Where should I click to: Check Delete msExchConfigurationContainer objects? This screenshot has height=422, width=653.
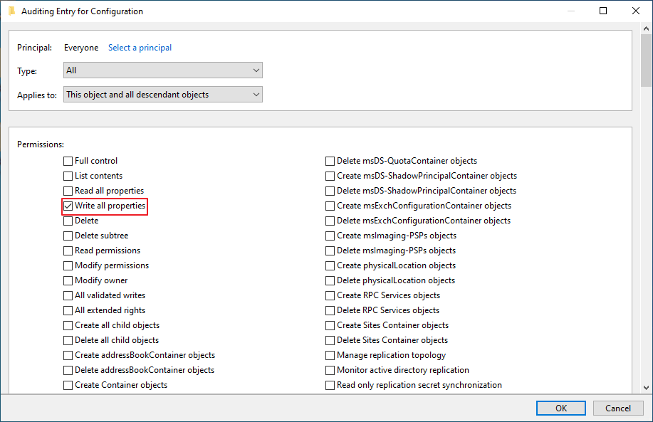pyautogui.click(x=330, y=221)
